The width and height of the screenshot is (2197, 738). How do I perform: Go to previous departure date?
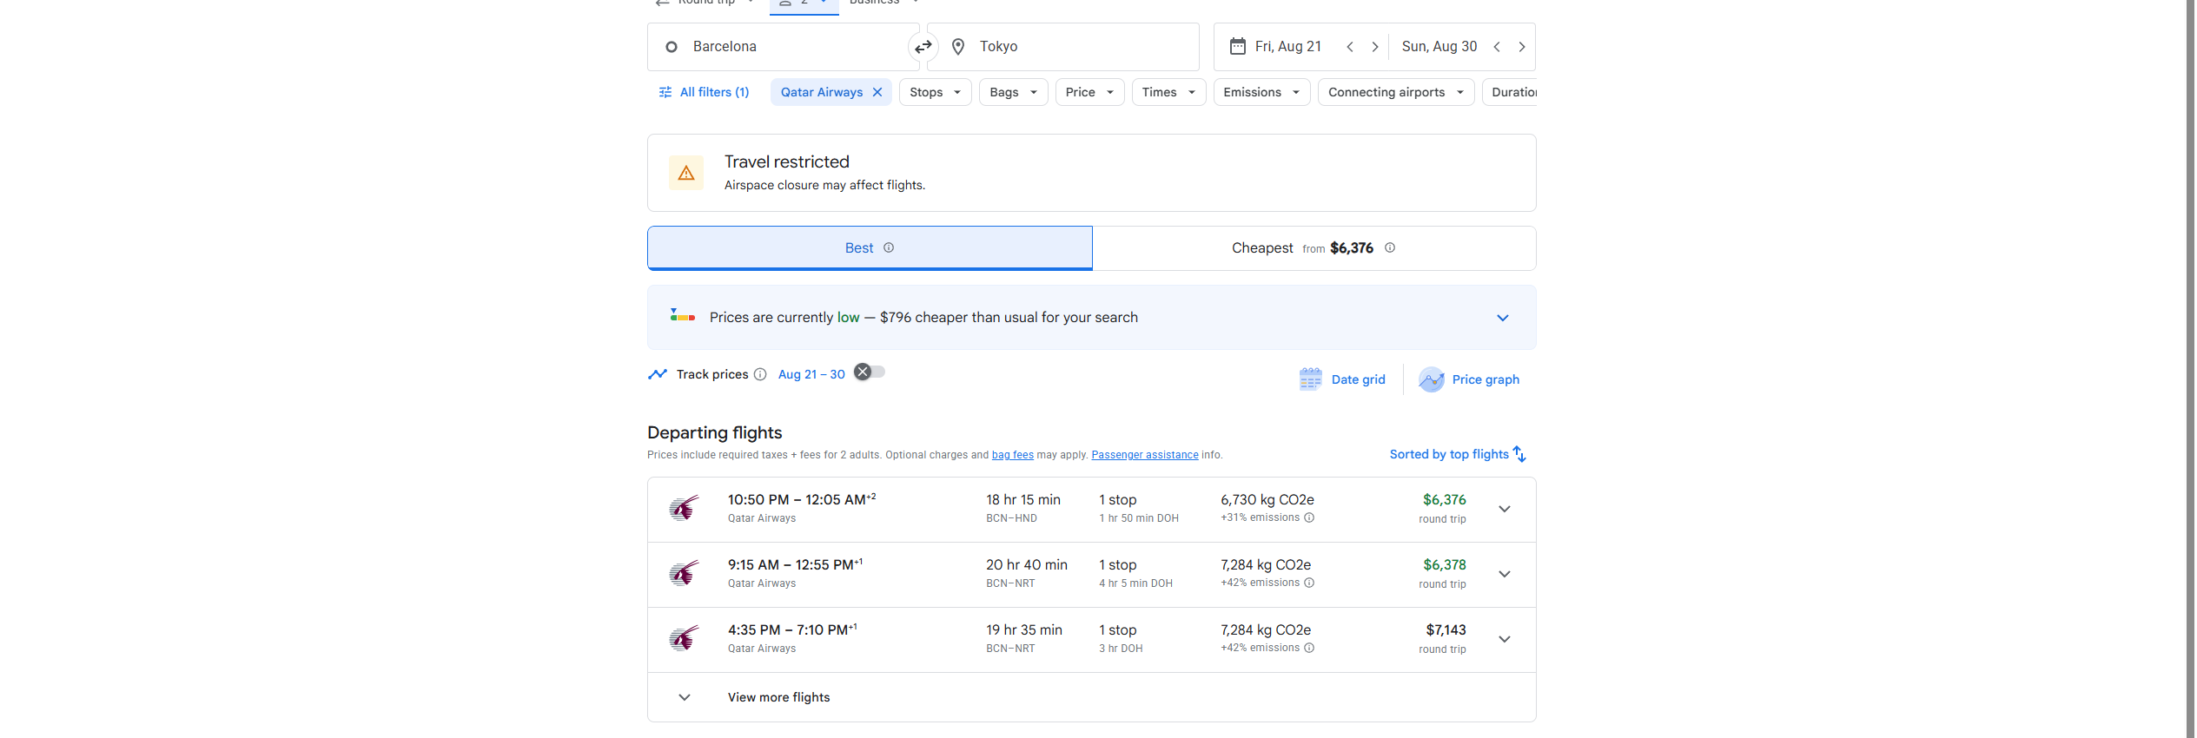tap(1350, 47)
